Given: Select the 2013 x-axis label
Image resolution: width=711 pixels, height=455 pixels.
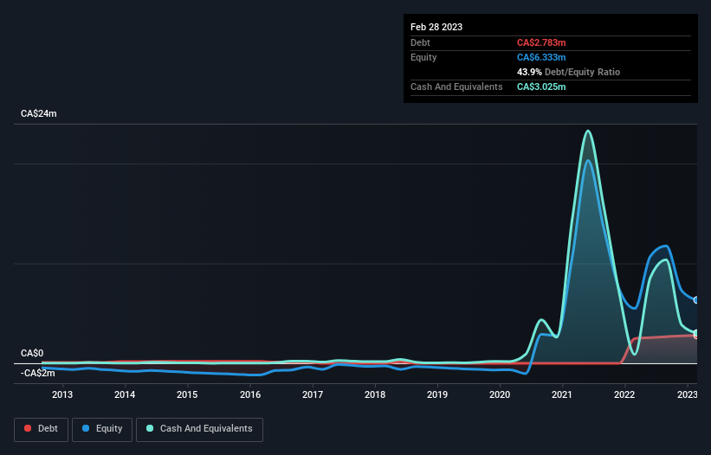Looking at the screenshot, I should [x=62, y=394].
